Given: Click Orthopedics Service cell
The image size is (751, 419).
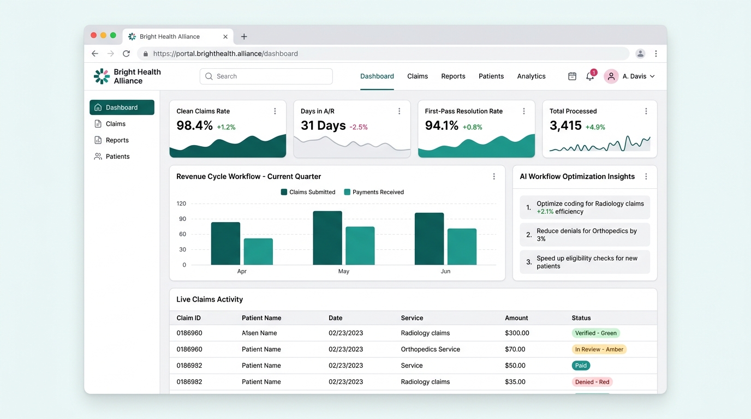Looking at the screenshot, I should pos(431,349).
